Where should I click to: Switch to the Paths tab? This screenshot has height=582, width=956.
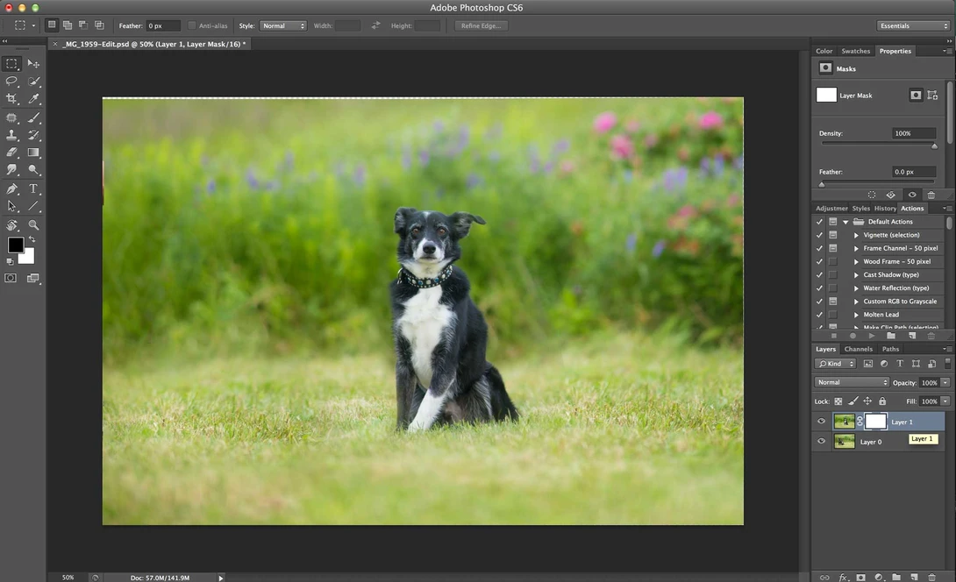point(890,349)
